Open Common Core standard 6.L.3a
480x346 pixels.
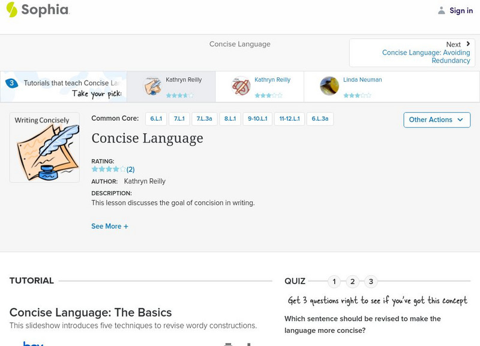click(320, 119)
